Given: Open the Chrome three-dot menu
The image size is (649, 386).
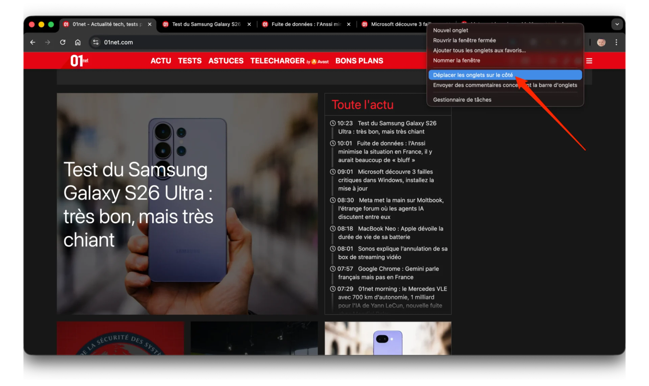Looking at the screenshot, I should 616,42.
